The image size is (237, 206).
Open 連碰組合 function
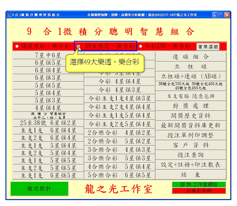[x=191, y=57]
